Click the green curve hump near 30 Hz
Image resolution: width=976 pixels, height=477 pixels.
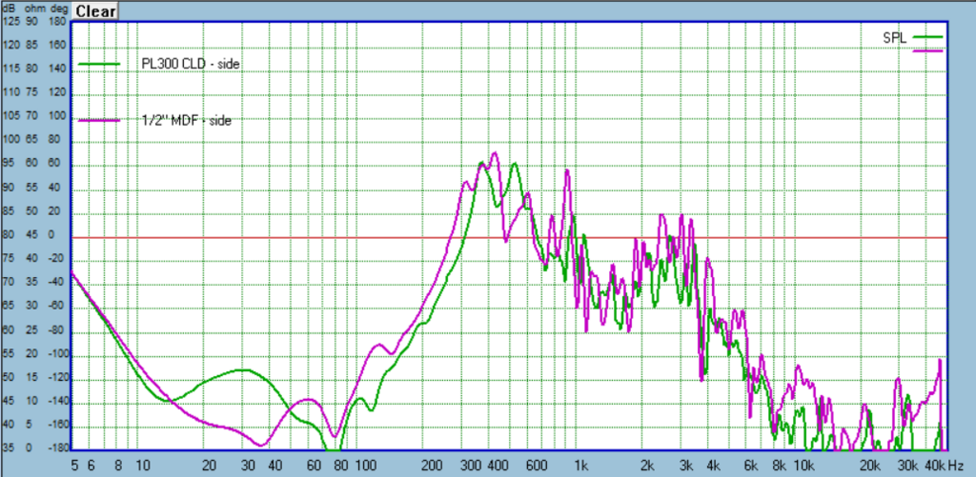click(245, 370)
